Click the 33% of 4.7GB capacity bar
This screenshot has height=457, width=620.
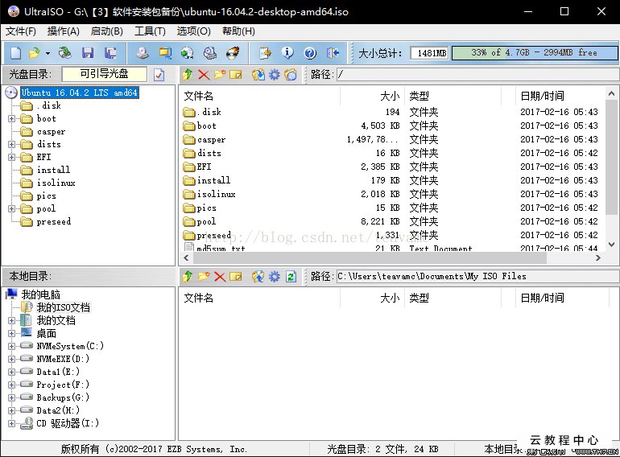point(534,52)
